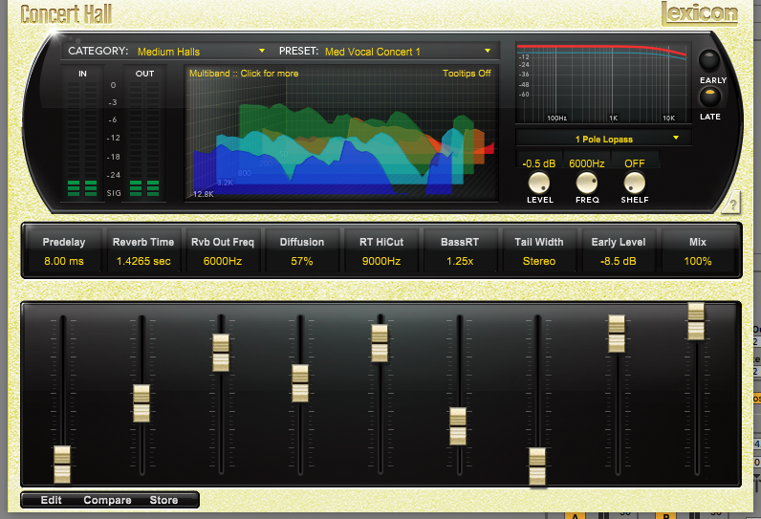
Task: Click Multiband :: Click for more link
Action: 244,74
